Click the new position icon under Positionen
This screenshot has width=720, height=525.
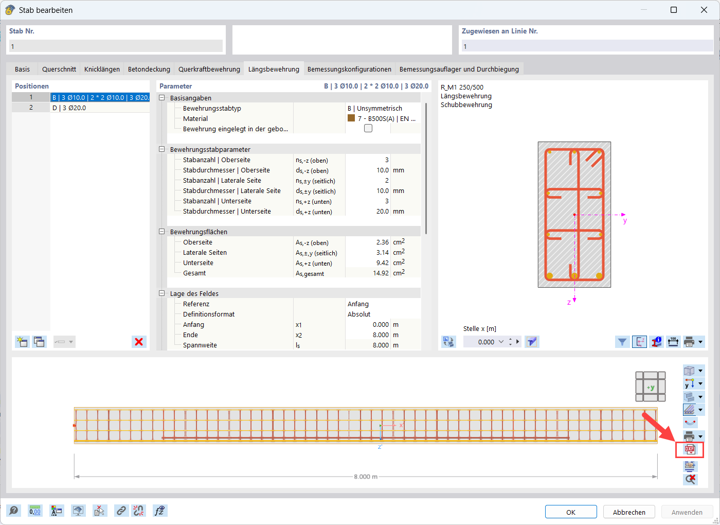22,342
